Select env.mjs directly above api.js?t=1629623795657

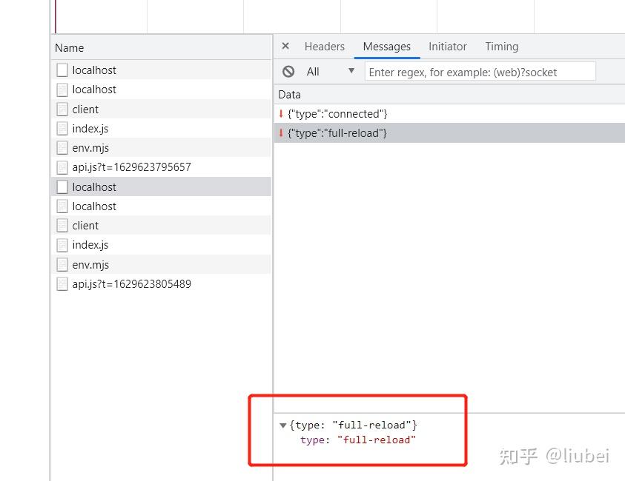point(162,147)
